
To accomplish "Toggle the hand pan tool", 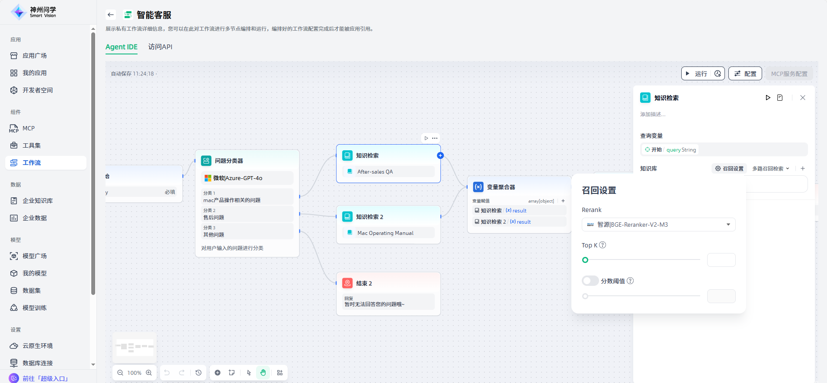I will coord(263,373).
